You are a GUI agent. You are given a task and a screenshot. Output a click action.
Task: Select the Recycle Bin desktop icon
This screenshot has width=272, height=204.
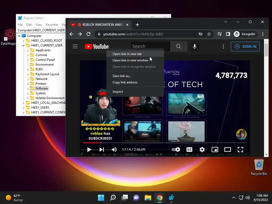(259, 167)
